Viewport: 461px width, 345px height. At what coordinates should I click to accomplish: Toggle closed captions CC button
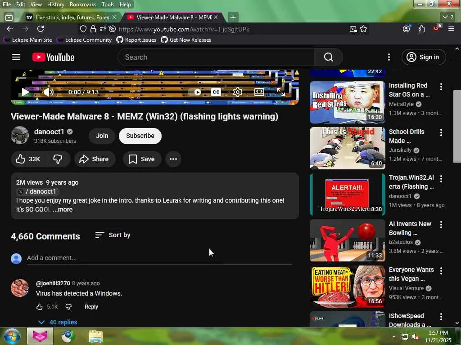[x=216, y=92]
